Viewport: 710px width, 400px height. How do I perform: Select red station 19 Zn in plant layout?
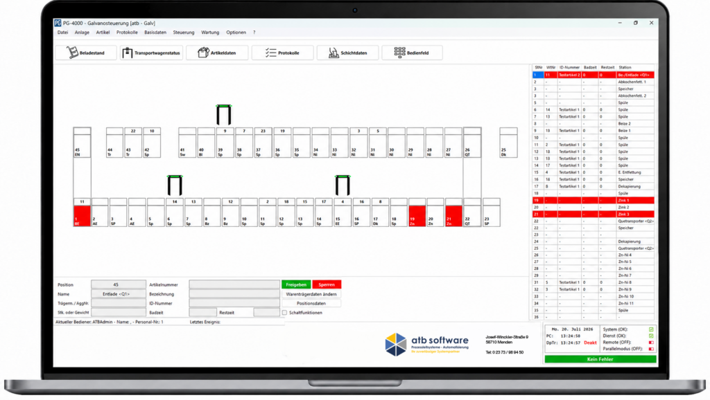point(417,216)
